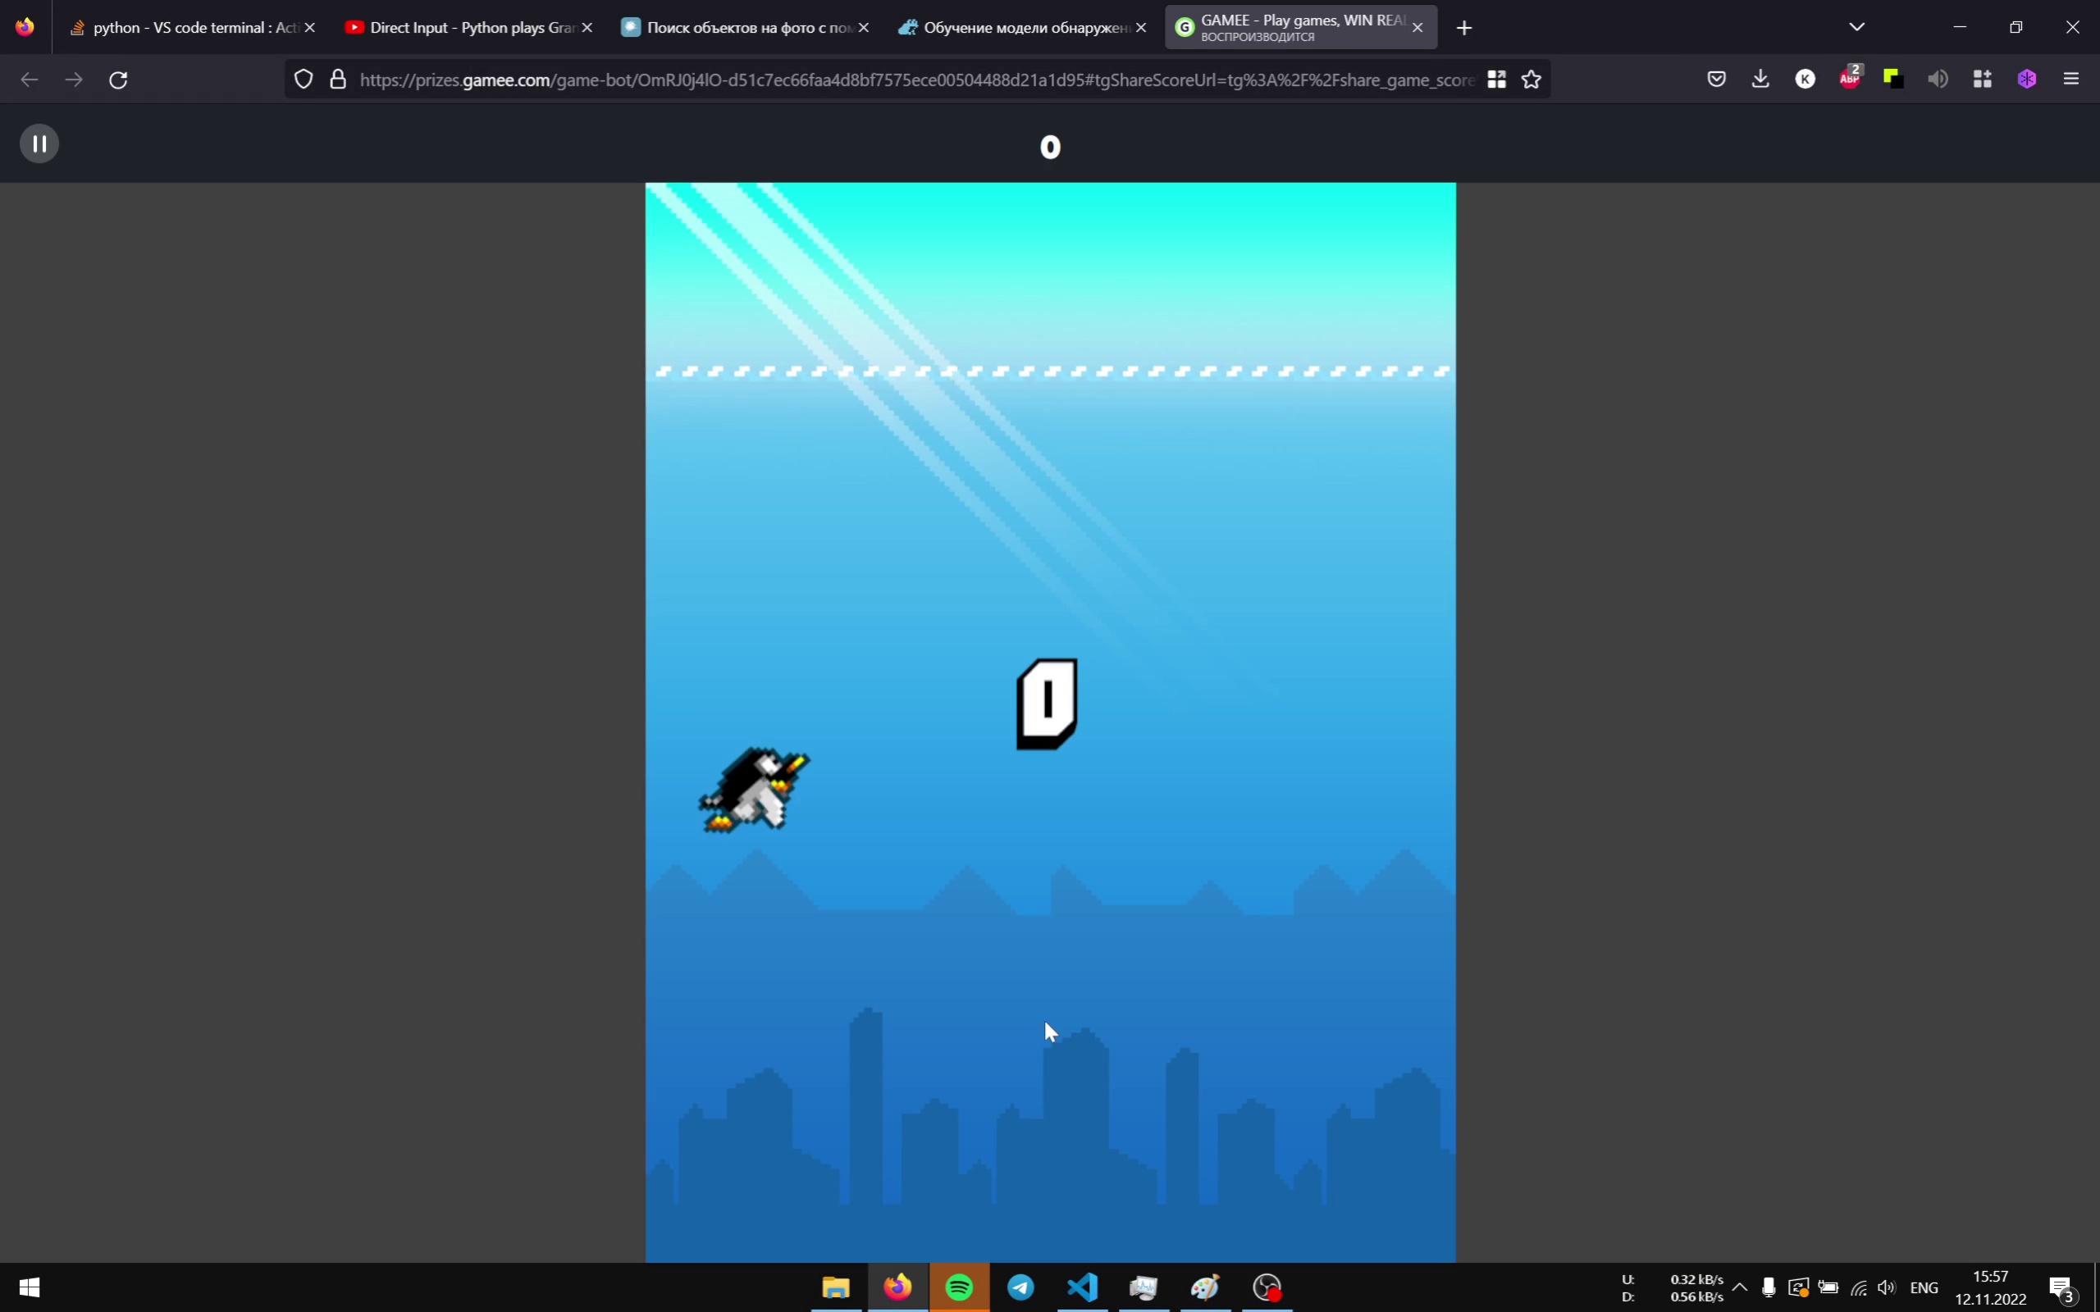Image resolution: width=2100 pixels, height=1312 pixels.
Task: Open Telegram from the taskbar
Action: point(1020,1287)
